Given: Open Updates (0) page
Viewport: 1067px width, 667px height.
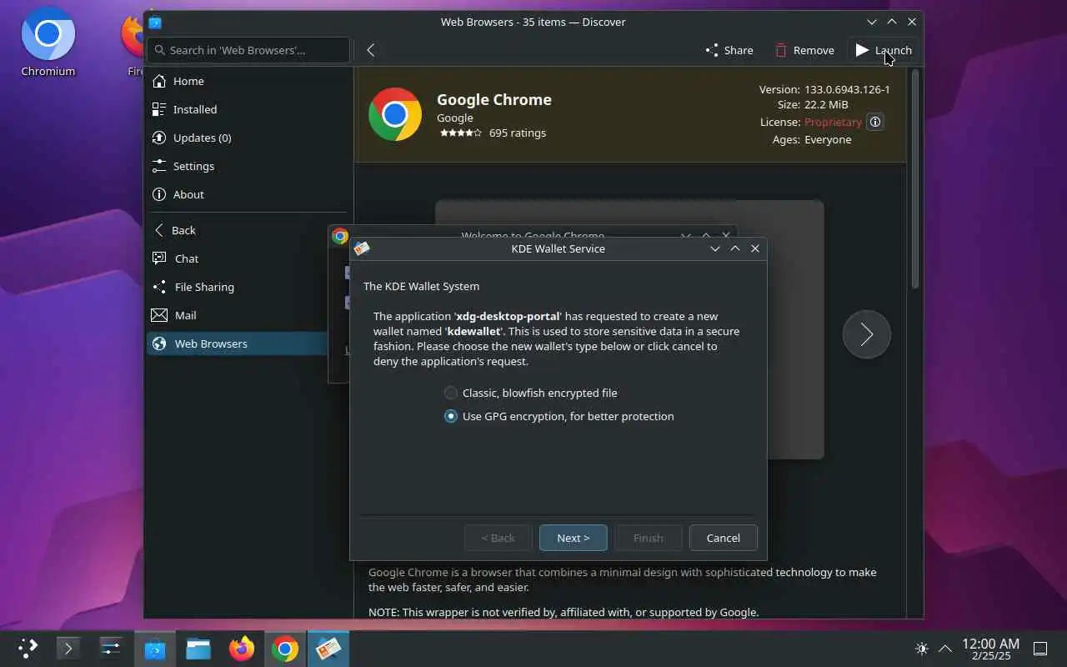Looking at the screenshot, I should (x=248, y=138).
